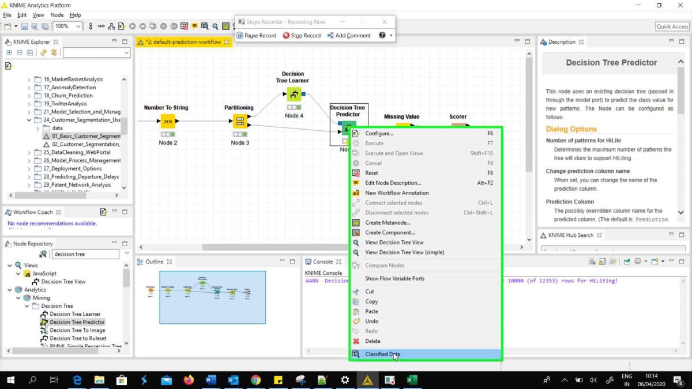The width and height of the screenshot is (692, 389).
Task: Collapse the Views category in Node Repository
Action: click(x=10, y=266)
